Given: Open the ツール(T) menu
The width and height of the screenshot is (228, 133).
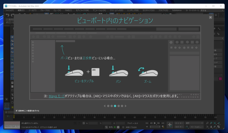Looking at the screenshot, I should pos(32,10).
